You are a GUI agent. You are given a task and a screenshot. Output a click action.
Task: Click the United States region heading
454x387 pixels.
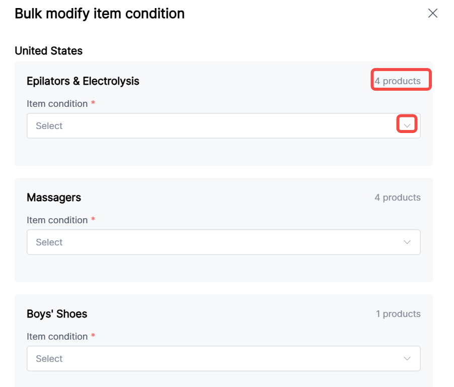(48, 51)
